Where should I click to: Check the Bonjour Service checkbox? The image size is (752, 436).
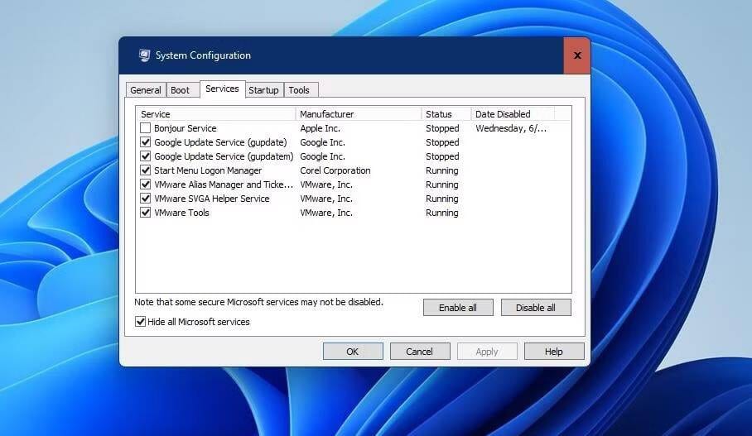[145, 128]
